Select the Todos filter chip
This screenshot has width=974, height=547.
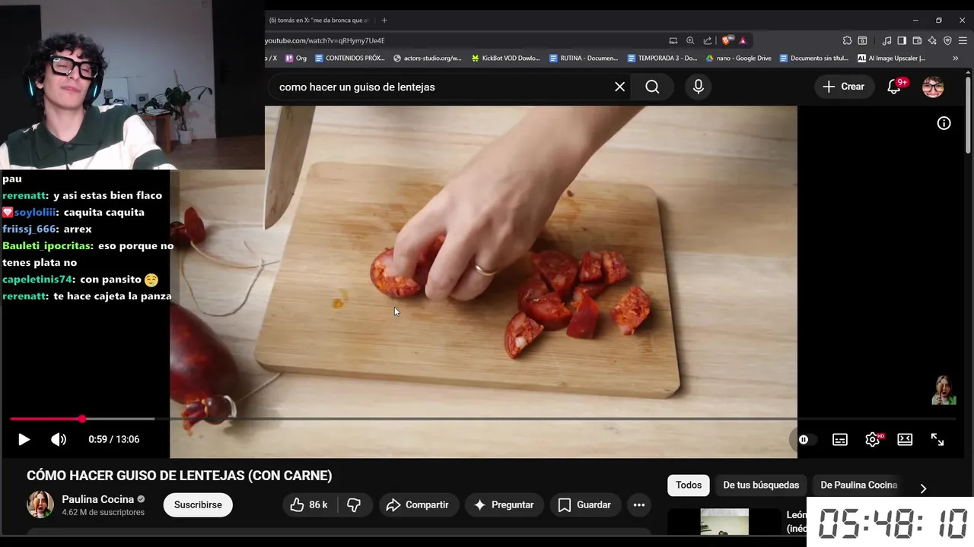pyautogui.click(x=689, y=485)
